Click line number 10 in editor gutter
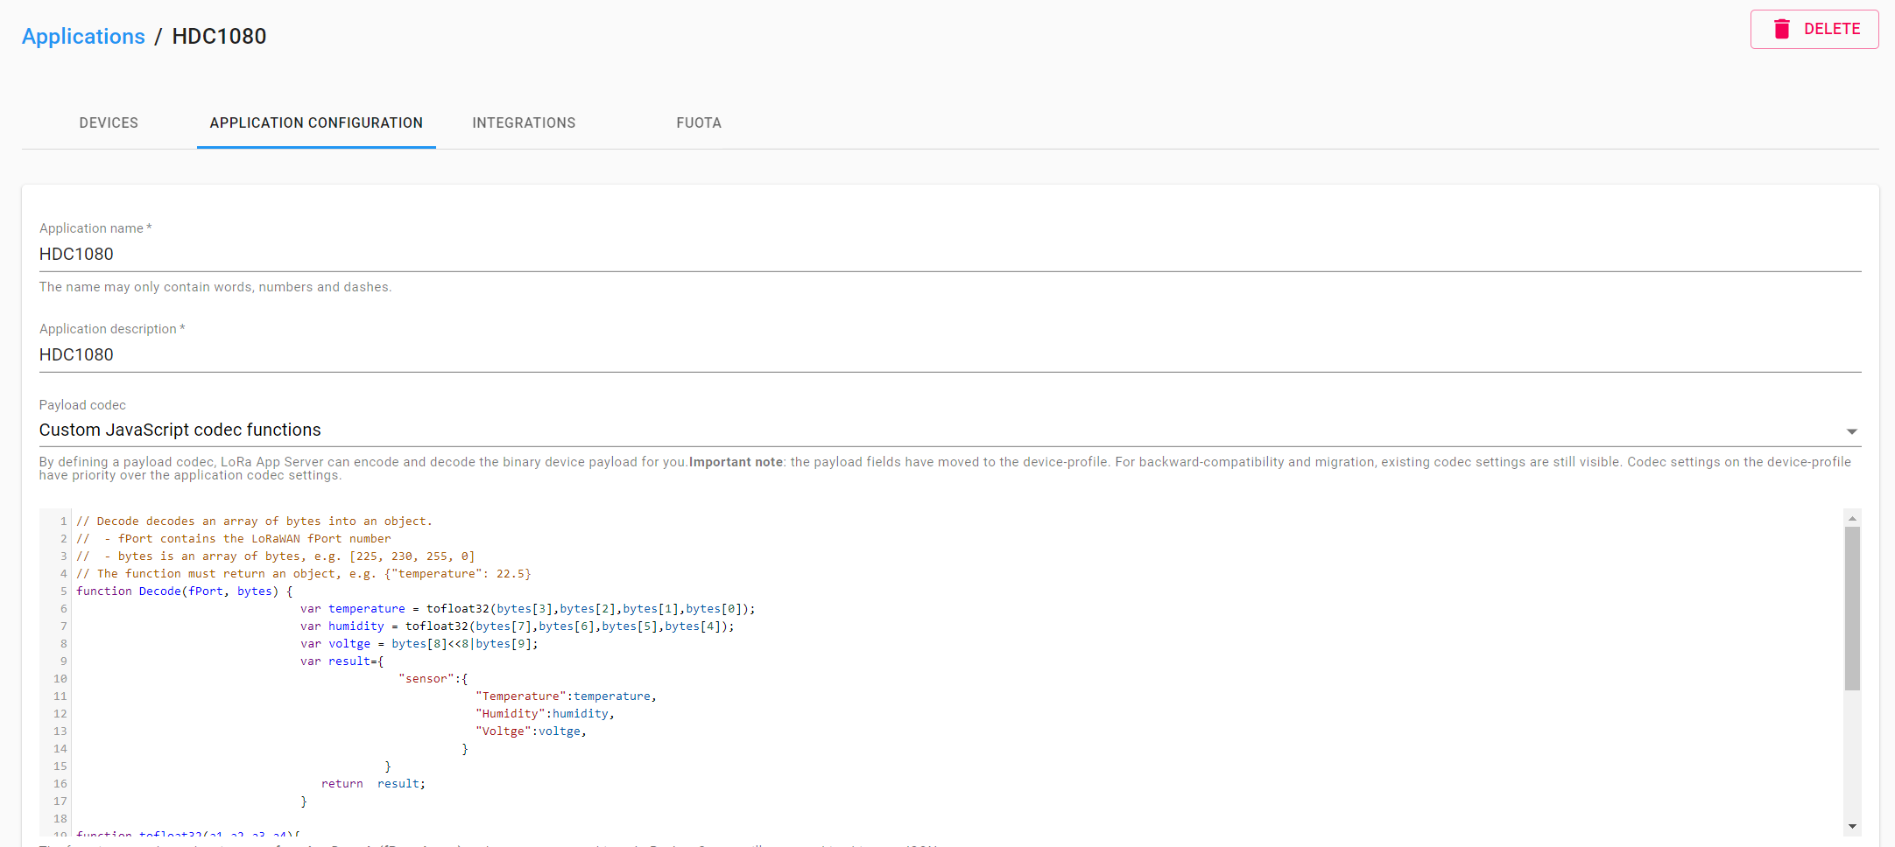This screenshot has width=1895, height=847. click(60, 679)
